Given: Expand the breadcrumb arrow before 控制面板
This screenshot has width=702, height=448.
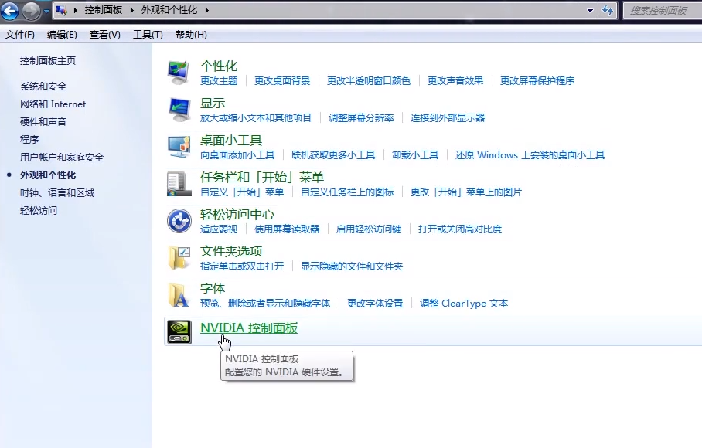Looking at the screenshot, I should pos(75,10).
